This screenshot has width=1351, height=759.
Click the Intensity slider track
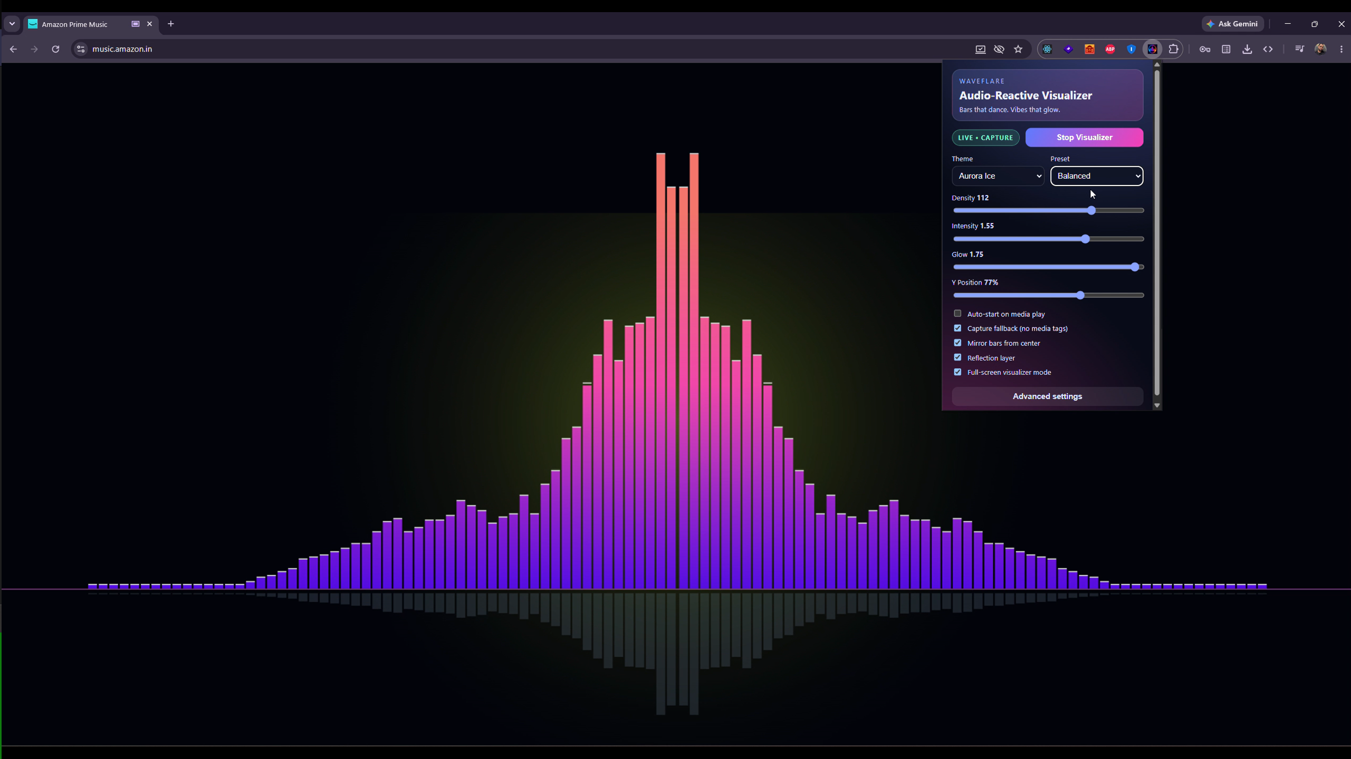(1048, 239)
